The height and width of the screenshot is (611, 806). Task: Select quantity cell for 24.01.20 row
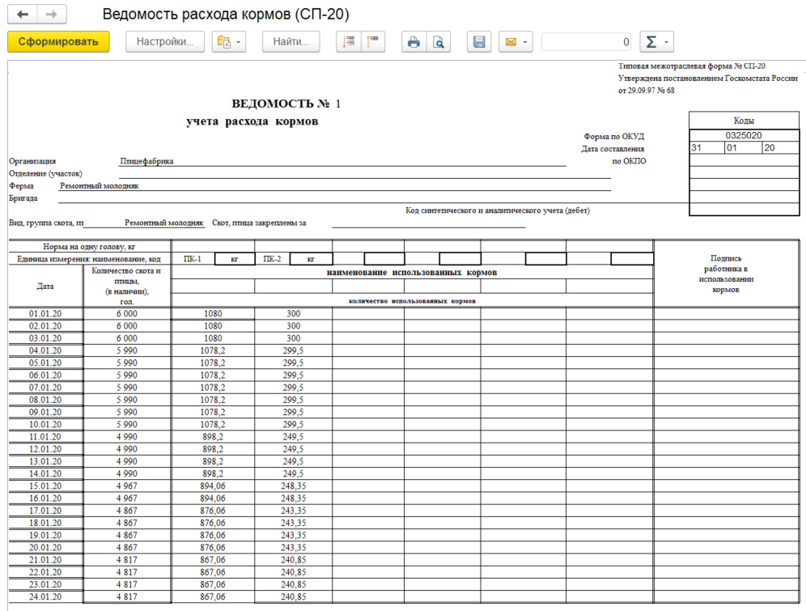coord(126,596)
